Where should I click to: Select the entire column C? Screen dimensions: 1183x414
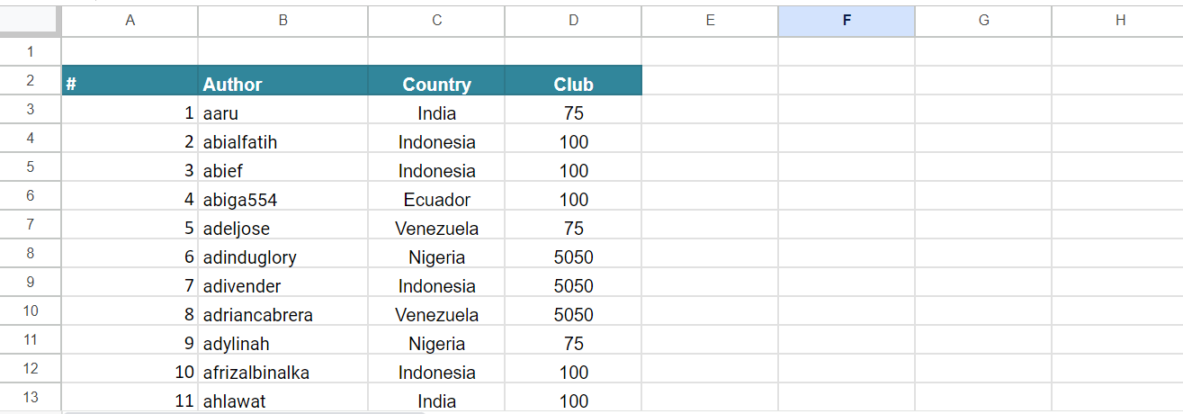pos(436,21)
